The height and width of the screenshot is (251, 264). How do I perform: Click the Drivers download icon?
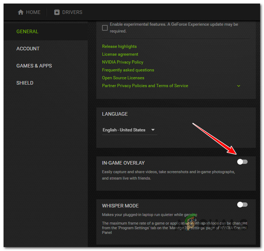57,12
